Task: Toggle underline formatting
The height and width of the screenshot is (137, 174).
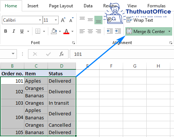Action: 22,31
